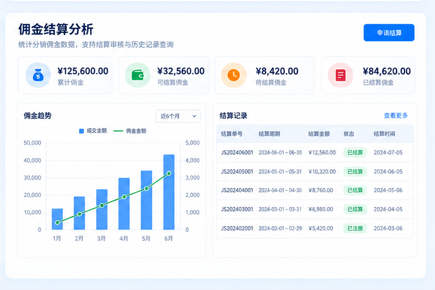Click the 4月 bar in chart
The height and width of the screenshot is (290, 435).
[124, 204]
